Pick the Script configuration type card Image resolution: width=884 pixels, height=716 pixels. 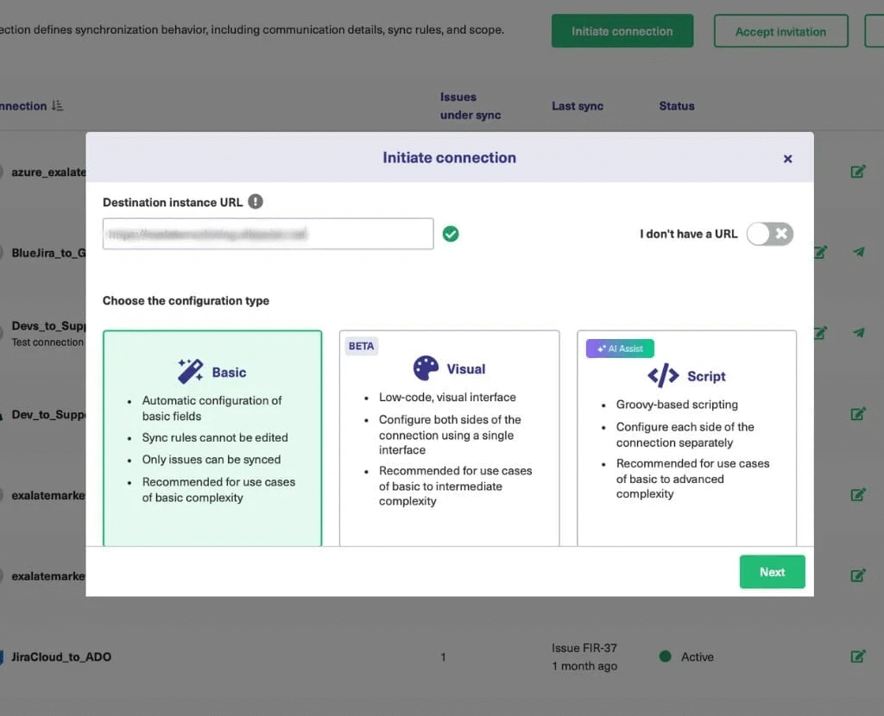(686, 437)
